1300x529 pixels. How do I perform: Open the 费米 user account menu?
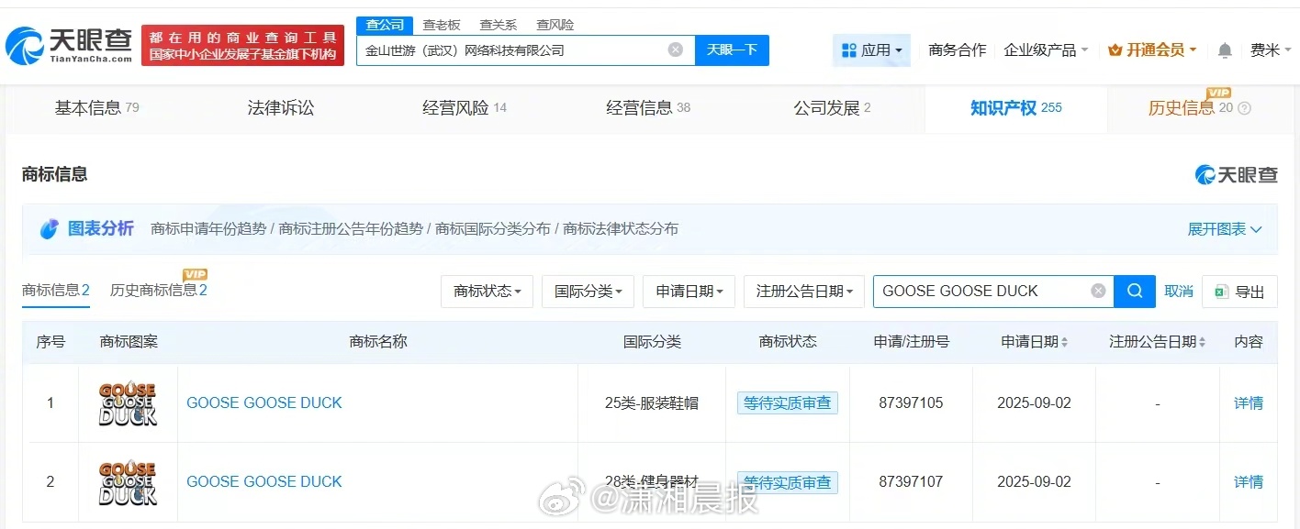click(x=1271, y=50)
